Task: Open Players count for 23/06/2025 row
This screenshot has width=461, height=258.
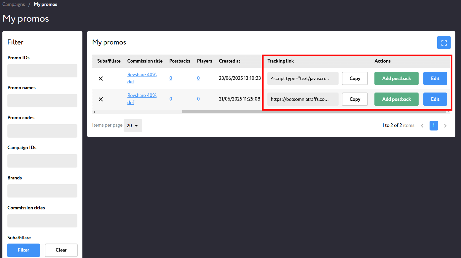Action: click(x=198, y=78)
